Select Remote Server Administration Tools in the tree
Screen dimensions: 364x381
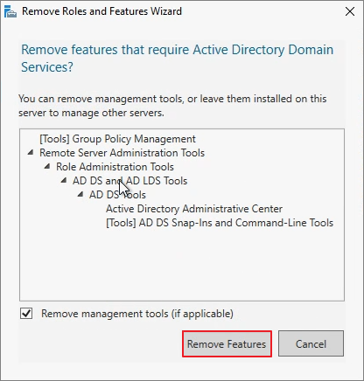(x=122, y=153)
